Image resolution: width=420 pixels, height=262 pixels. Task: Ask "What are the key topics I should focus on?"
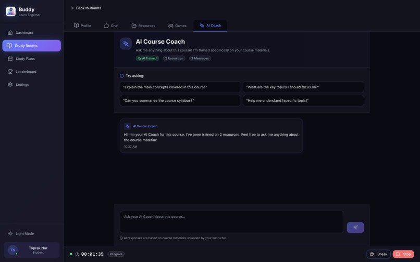[x=303, y=87]
